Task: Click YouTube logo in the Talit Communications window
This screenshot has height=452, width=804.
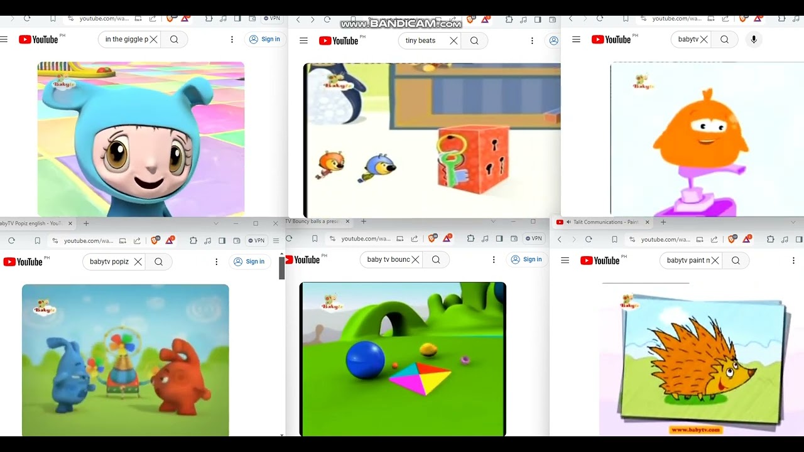Action: point(600,261)
